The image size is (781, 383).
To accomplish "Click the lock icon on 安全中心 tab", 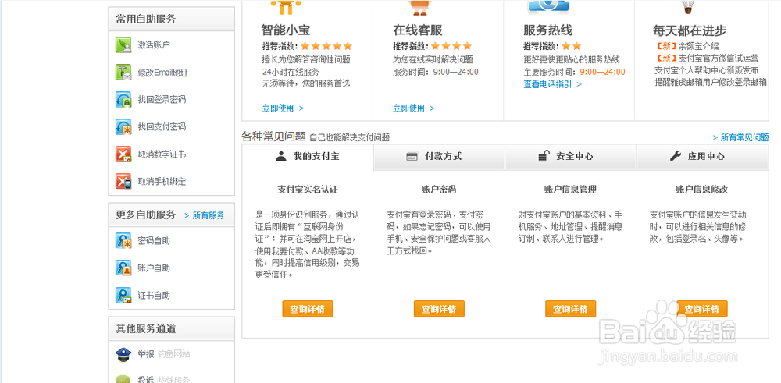I will 544,156.
